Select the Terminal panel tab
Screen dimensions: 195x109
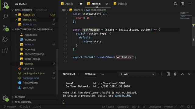point(90,74)
